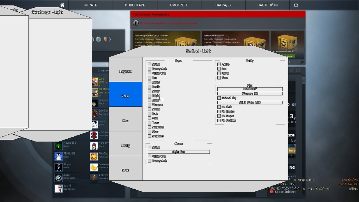The width and height of the screenshot is (359, 202).
Task: Go to the home screen icon
Action: click(x=62, y=5)
